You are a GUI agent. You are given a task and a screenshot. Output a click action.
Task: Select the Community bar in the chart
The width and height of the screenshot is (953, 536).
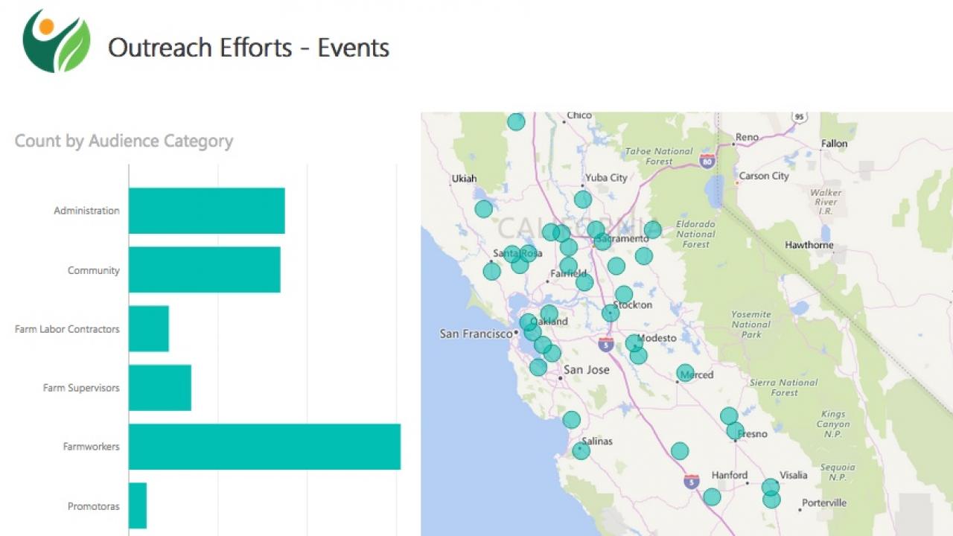[204, 269]
